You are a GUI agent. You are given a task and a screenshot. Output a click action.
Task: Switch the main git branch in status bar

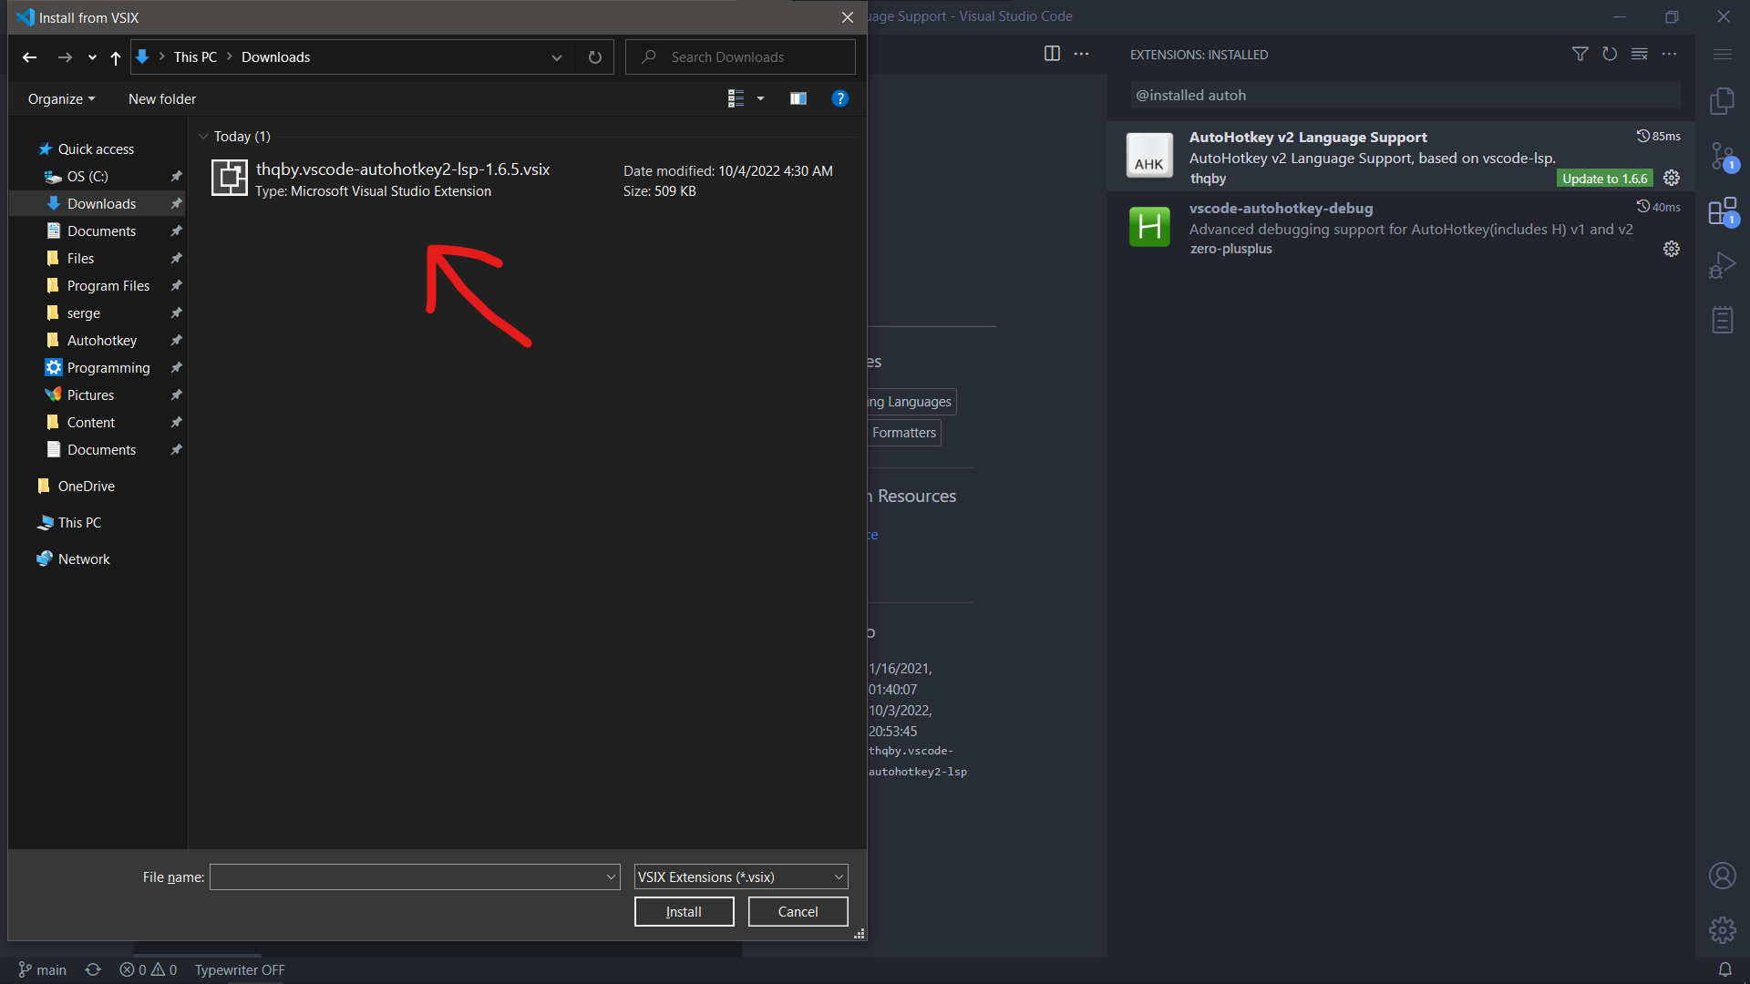click(x=42, y=969)
